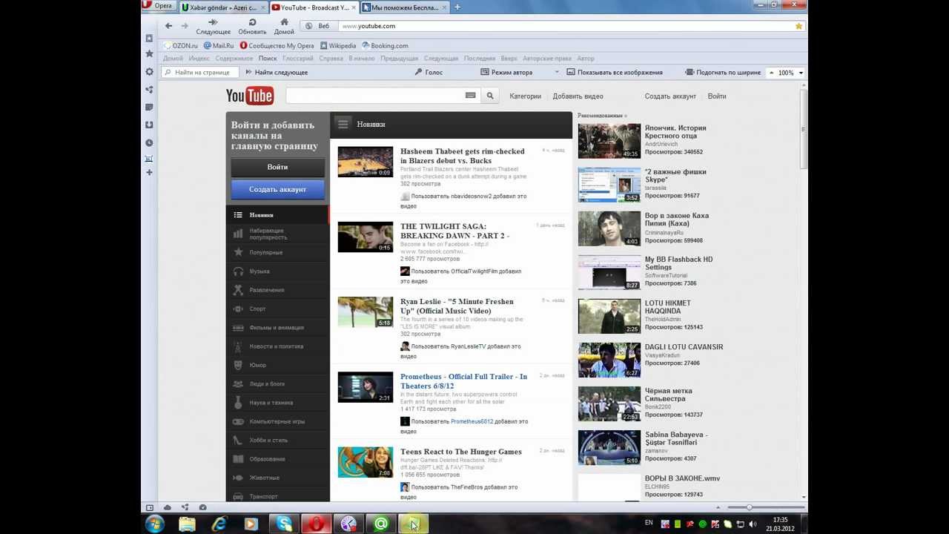Viewport: 949px width, 534px height.
Task: Click Добавить видео link
Action: coord(578,96)
